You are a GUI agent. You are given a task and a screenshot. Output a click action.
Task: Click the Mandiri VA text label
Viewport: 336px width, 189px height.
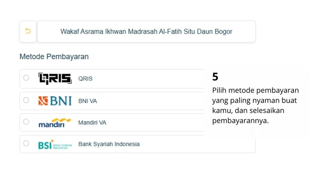pos(92,123)
